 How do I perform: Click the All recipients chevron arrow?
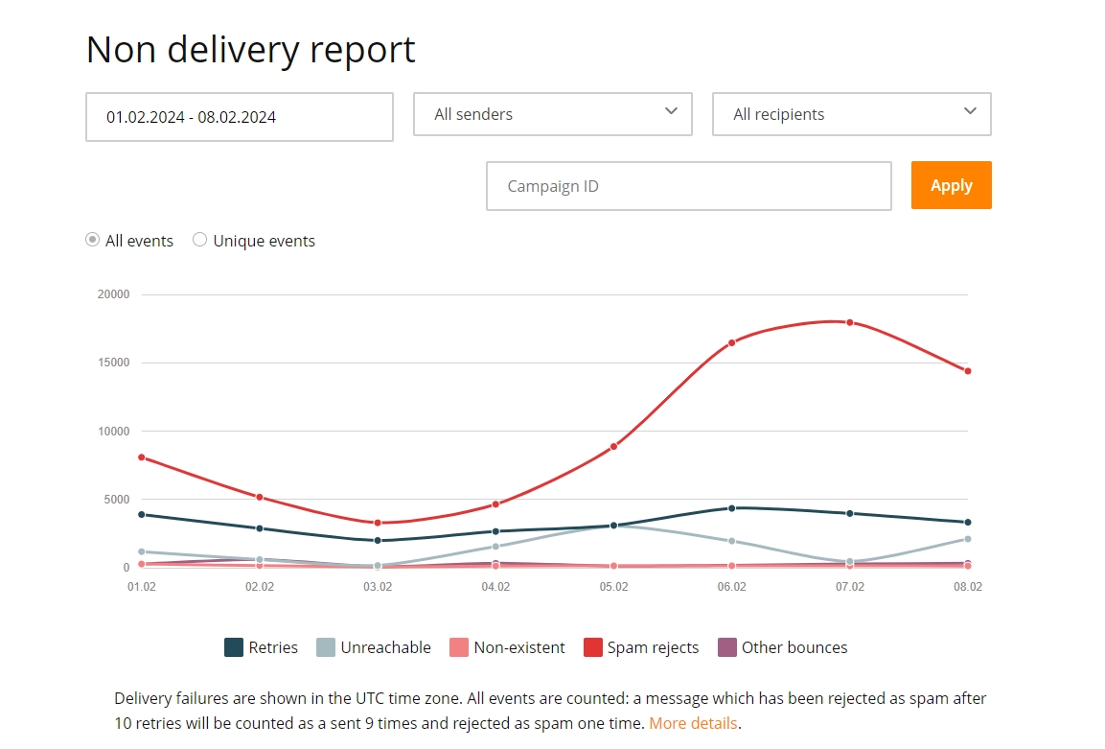[970, 110]
